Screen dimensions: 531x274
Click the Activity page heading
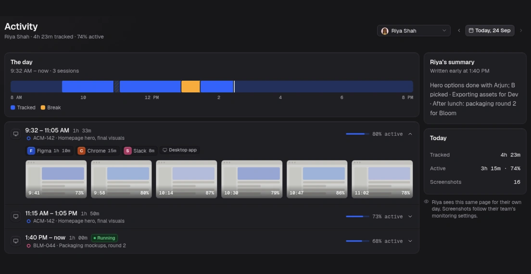(21, 27)
